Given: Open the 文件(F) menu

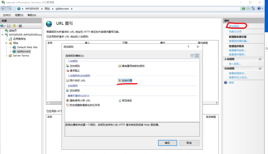Looking at the screenshot, I should 7,15.
